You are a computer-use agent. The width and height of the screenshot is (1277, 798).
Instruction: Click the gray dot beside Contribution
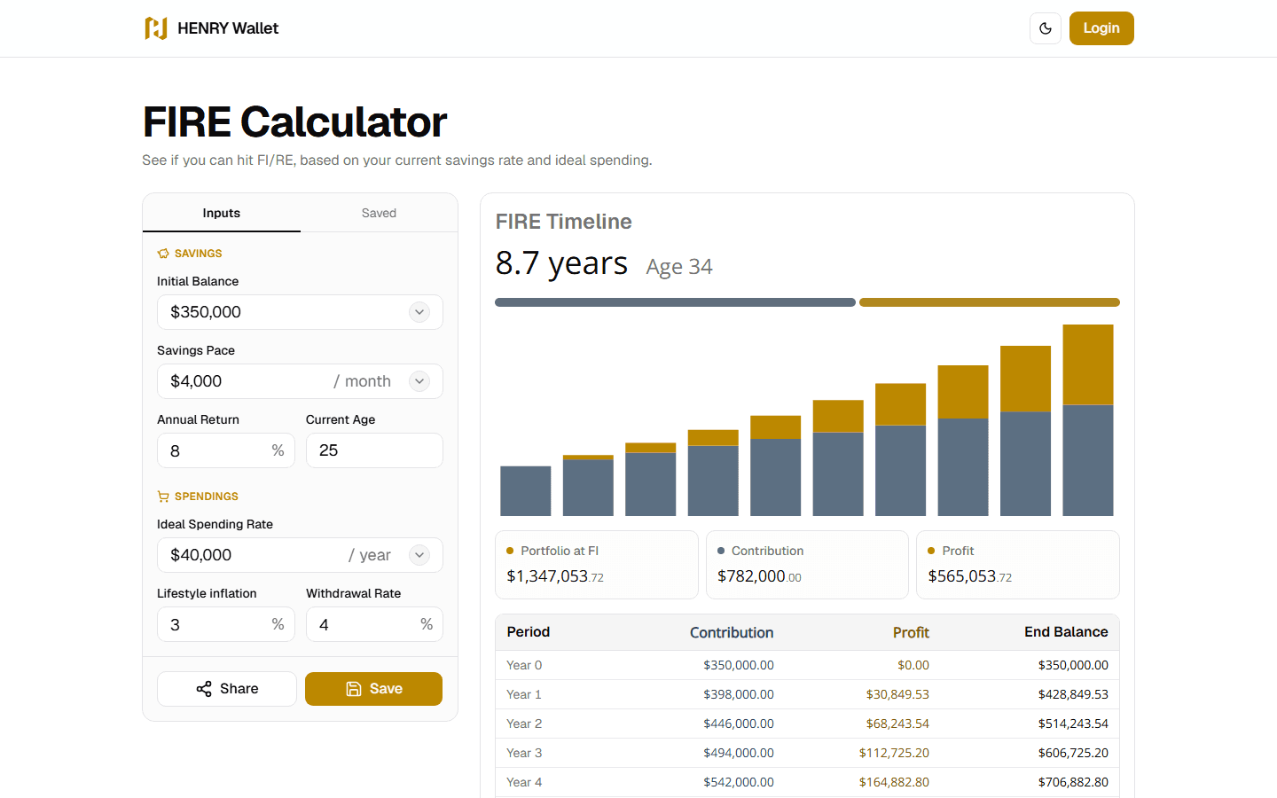[x=721, y=551]
